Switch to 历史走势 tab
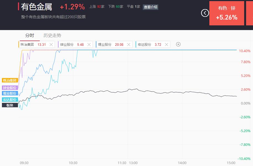This screenshot has height=166, width=253. (x=52, y=36)
